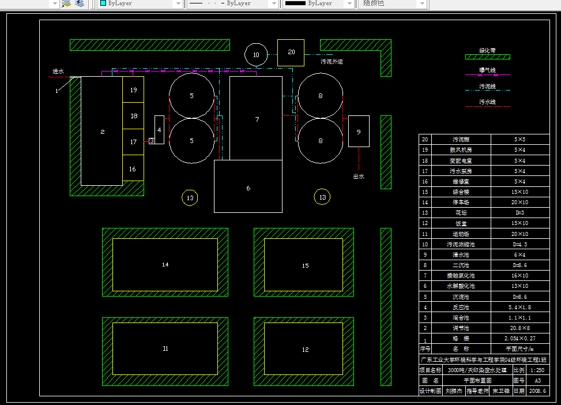The width and height of the screenshot is (561, 405).
Task: Select header cell 平面尺寸/m
Action: (520, 348)
